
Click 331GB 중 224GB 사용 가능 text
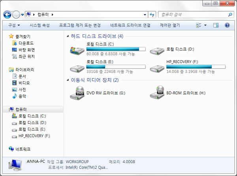click(x=110, y=72)
